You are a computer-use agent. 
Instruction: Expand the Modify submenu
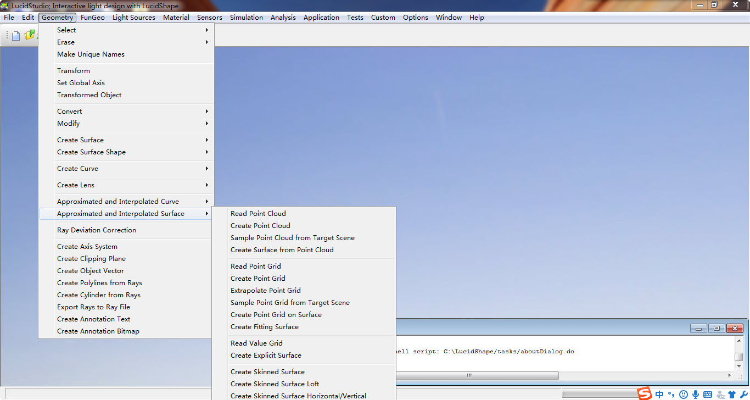click(x=126, y=124)
